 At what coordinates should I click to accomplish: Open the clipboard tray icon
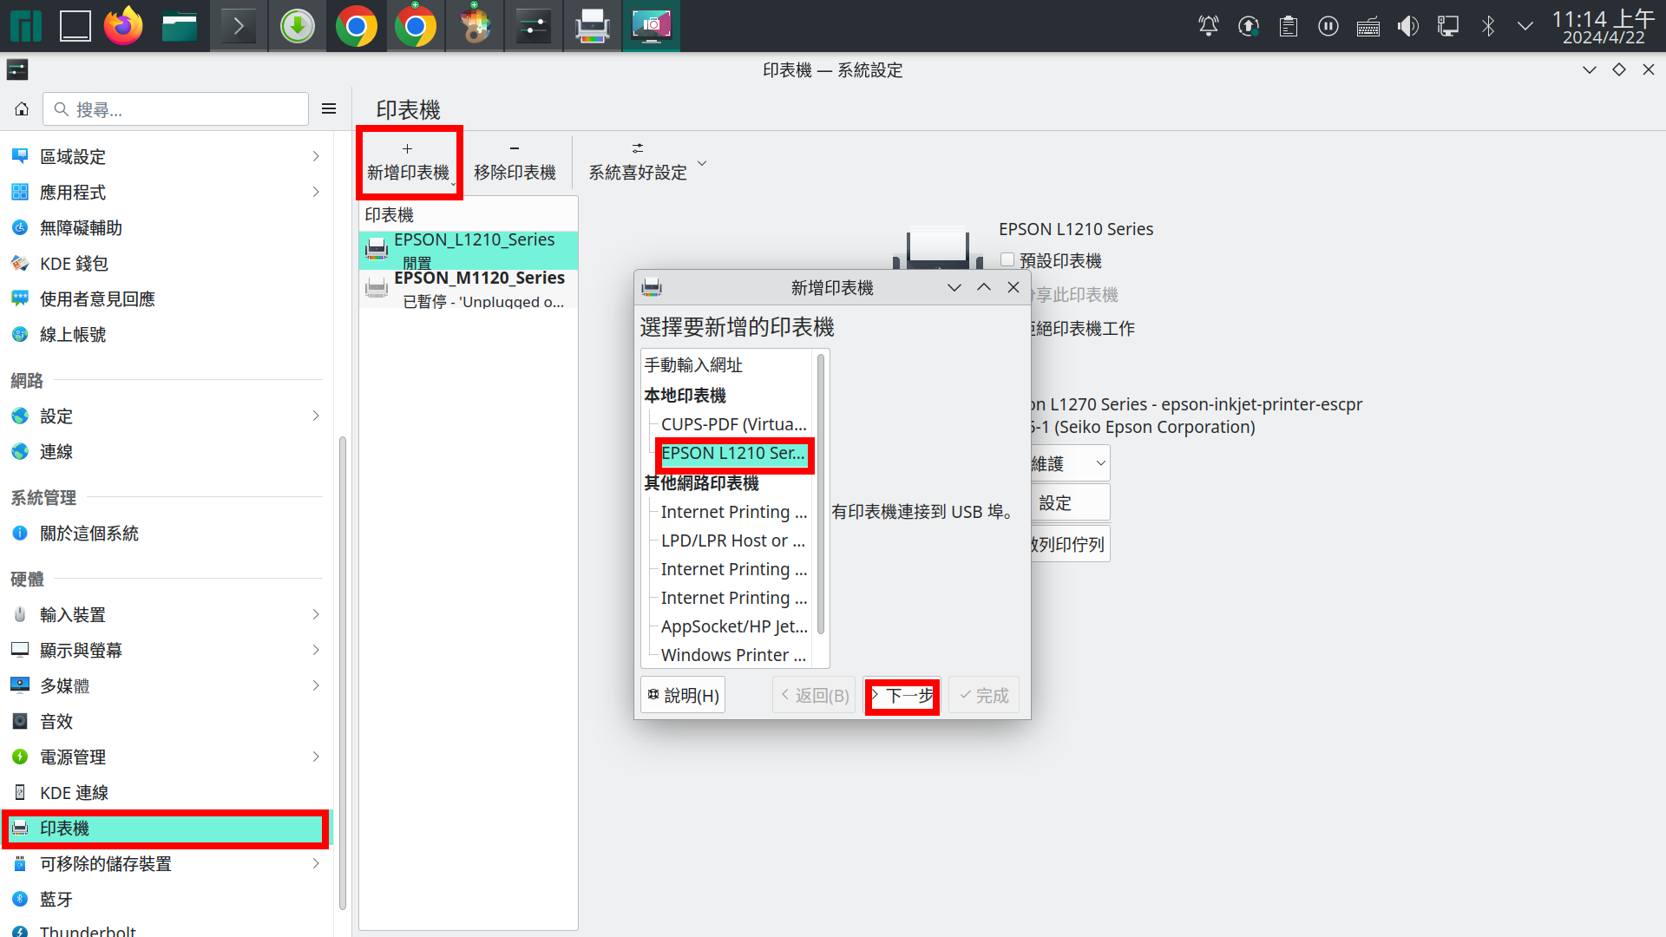[x=1289, y=26]
